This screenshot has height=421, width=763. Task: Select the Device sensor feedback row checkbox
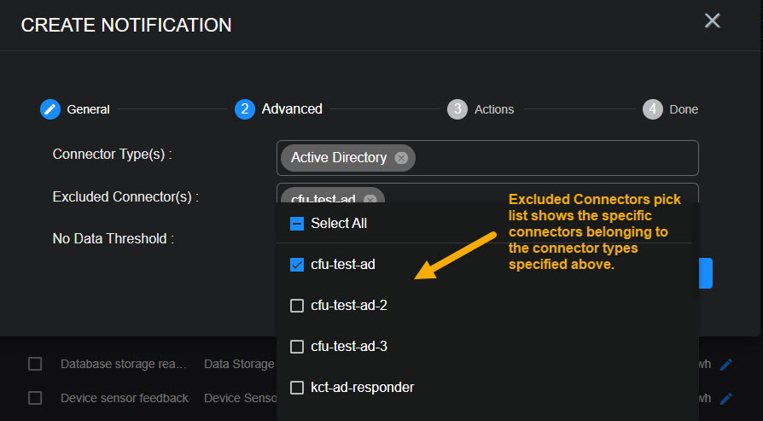point(35,398)
